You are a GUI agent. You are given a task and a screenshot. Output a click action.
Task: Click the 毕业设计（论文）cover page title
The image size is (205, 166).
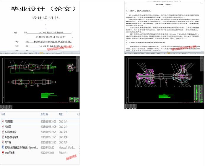coord(43,9)
